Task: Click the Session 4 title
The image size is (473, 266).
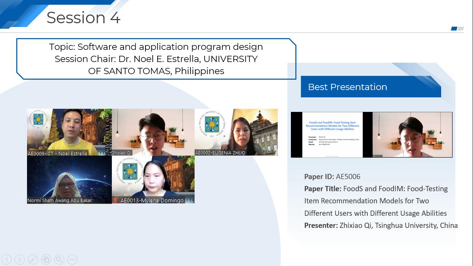Action: [x=83, y=18]
